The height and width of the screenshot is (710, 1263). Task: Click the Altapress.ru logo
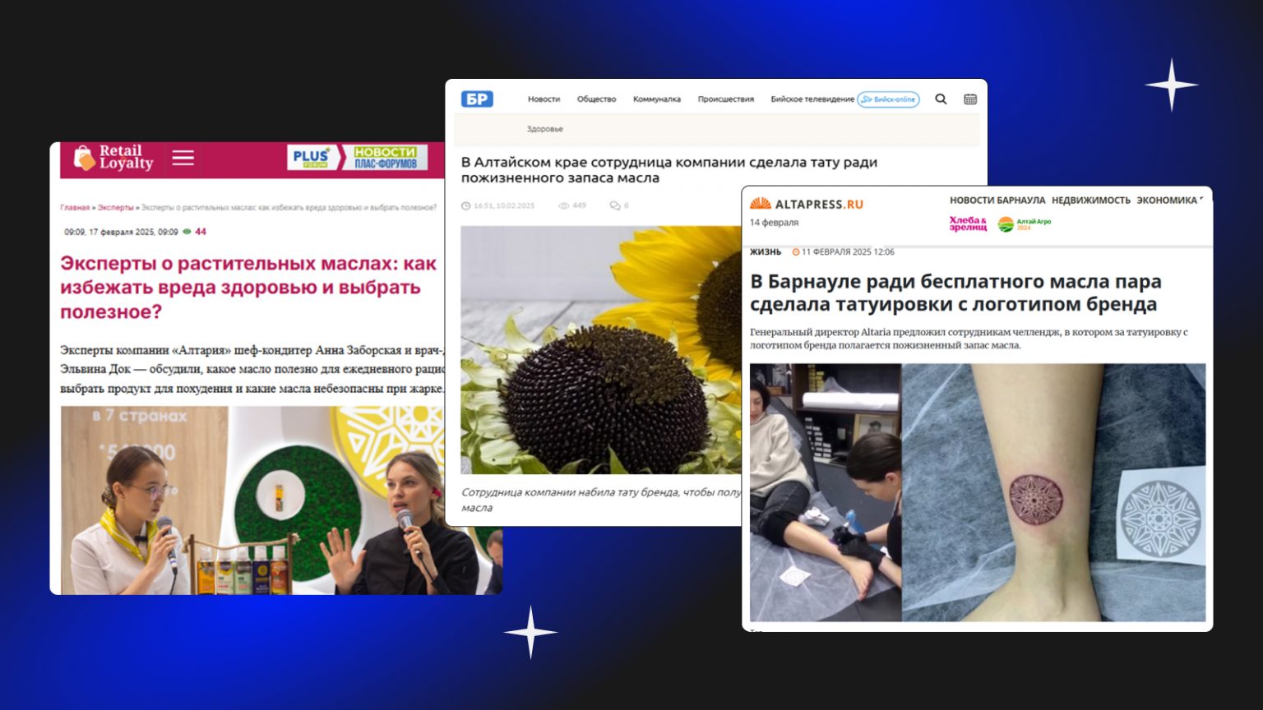click(x=807, y=204)
